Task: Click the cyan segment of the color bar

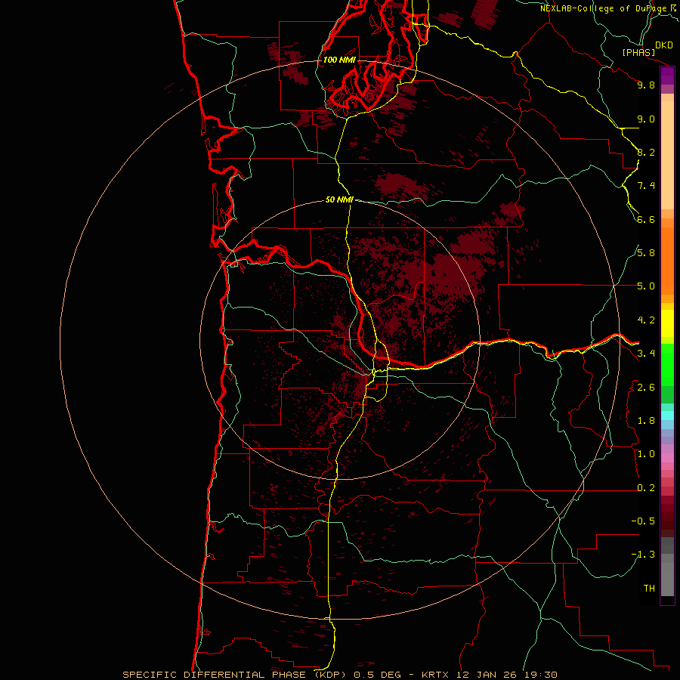Action: click(x=667, y=416)
